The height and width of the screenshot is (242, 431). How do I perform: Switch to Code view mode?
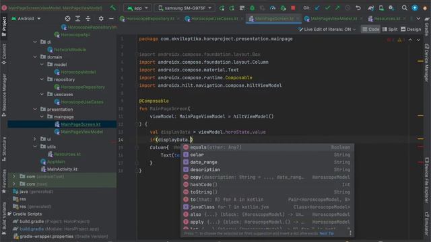coord(371,29)
